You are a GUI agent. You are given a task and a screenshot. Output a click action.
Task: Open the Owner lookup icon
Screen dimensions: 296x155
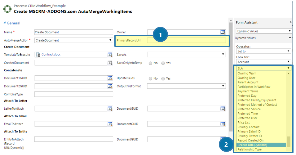(223, 32)
